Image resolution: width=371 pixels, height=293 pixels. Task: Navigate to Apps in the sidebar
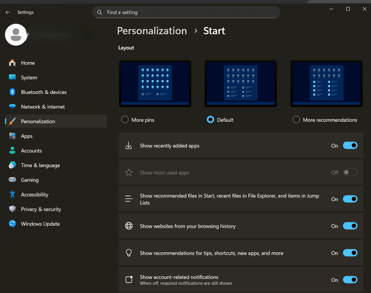coord(27,136)
